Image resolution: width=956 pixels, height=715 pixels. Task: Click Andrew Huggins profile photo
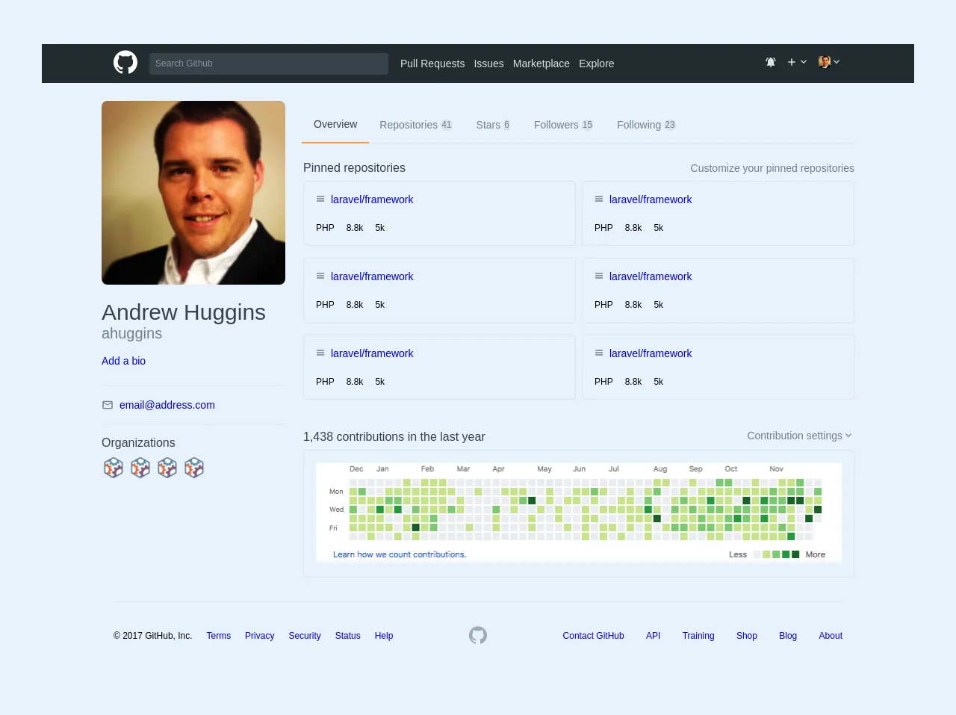[x=193, y=193]
